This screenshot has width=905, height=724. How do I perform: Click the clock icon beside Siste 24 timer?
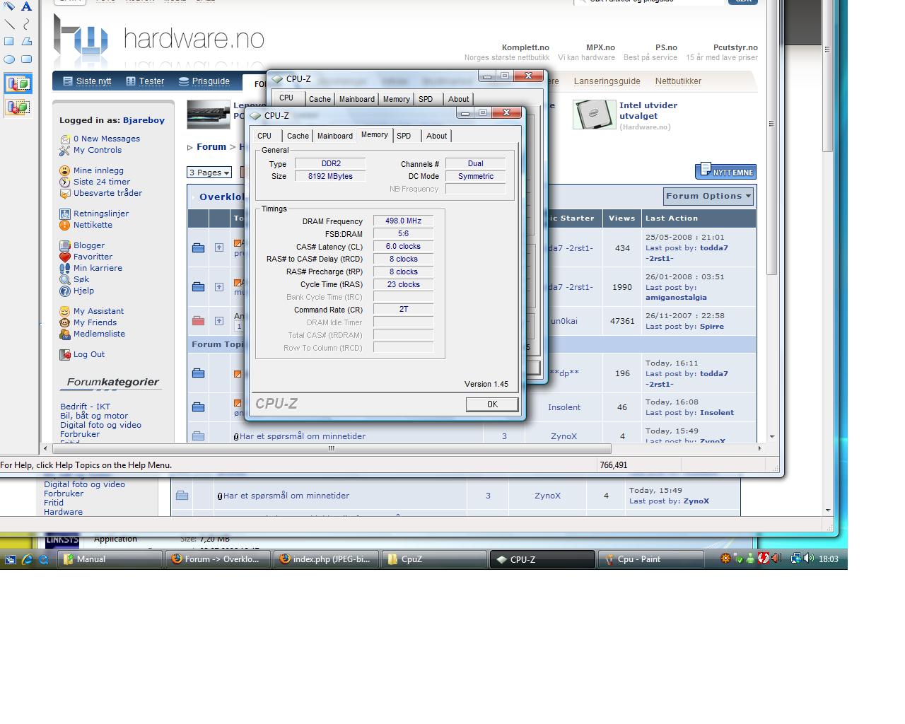point(65,182)
